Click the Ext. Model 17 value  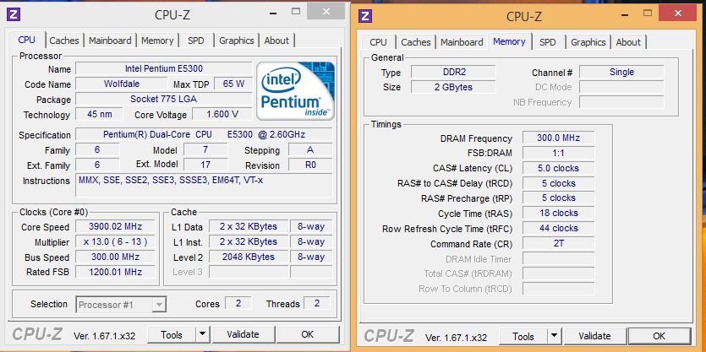[x=205, y=165]
